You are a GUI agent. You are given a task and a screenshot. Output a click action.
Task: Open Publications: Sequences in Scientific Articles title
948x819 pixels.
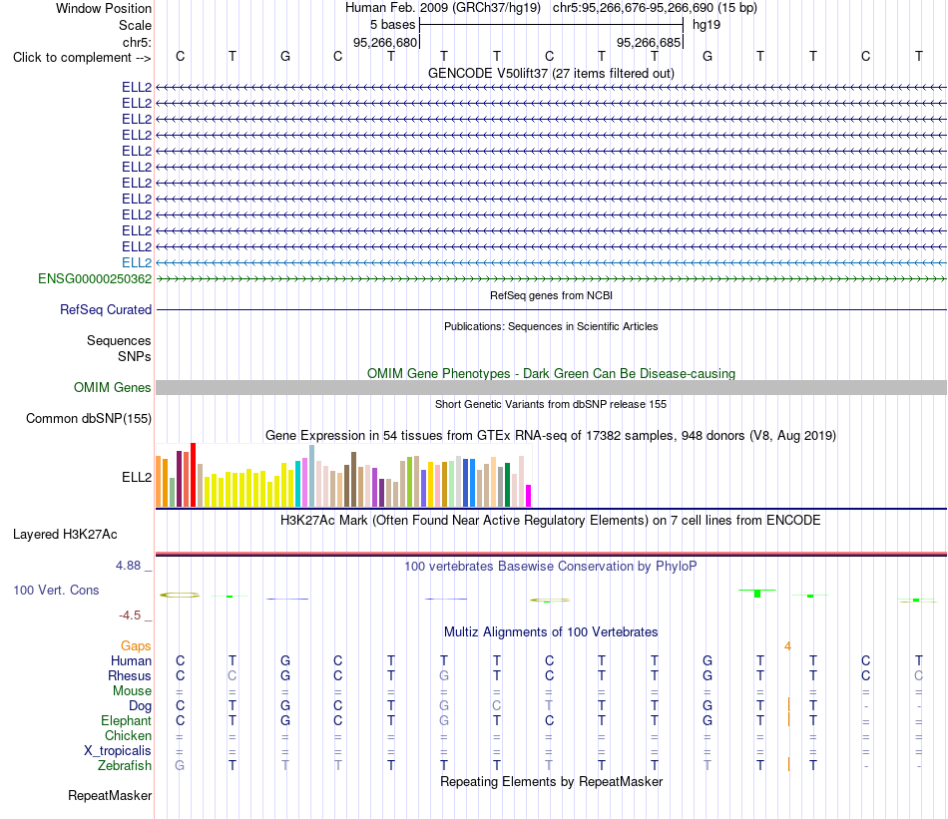tap(551, 326)
